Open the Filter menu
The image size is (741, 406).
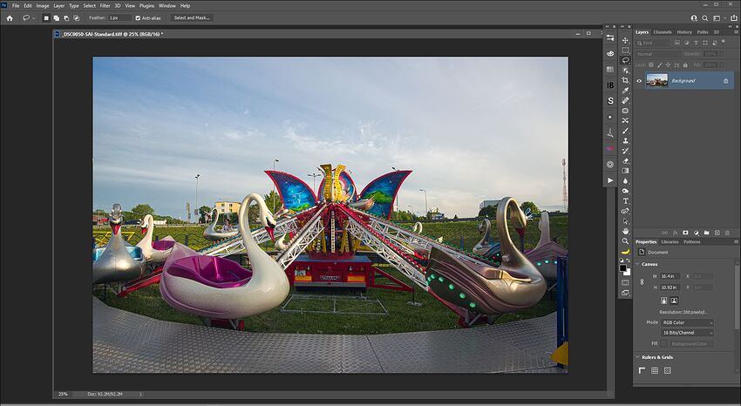coord(105,5)
